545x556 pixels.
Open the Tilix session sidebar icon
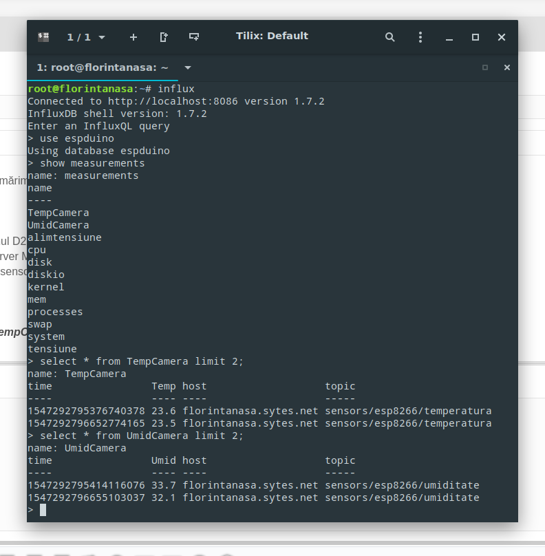click(x=43, y=37)
